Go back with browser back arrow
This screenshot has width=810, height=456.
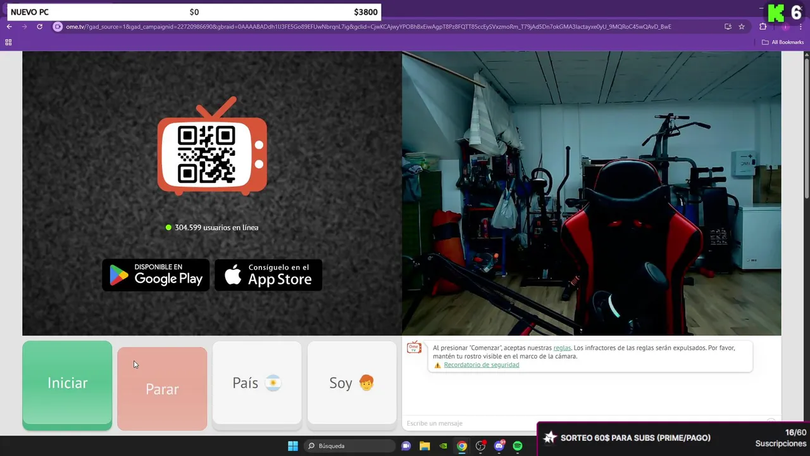(9, 27)
